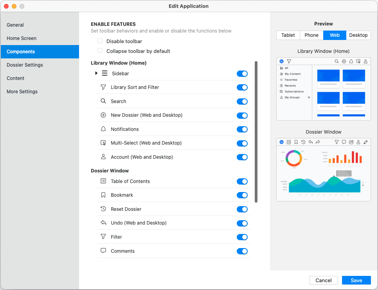
Task: Click the Table of Contents icon
Action: coord(103,181)
